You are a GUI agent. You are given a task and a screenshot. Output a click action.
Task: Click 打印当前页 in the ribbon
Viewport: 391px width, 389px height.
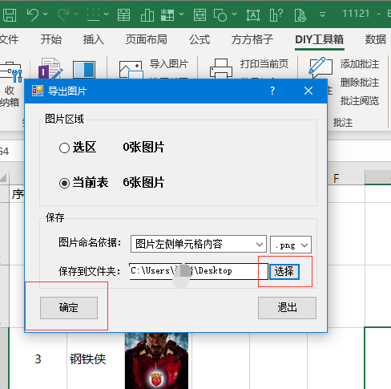pos(264,64)
